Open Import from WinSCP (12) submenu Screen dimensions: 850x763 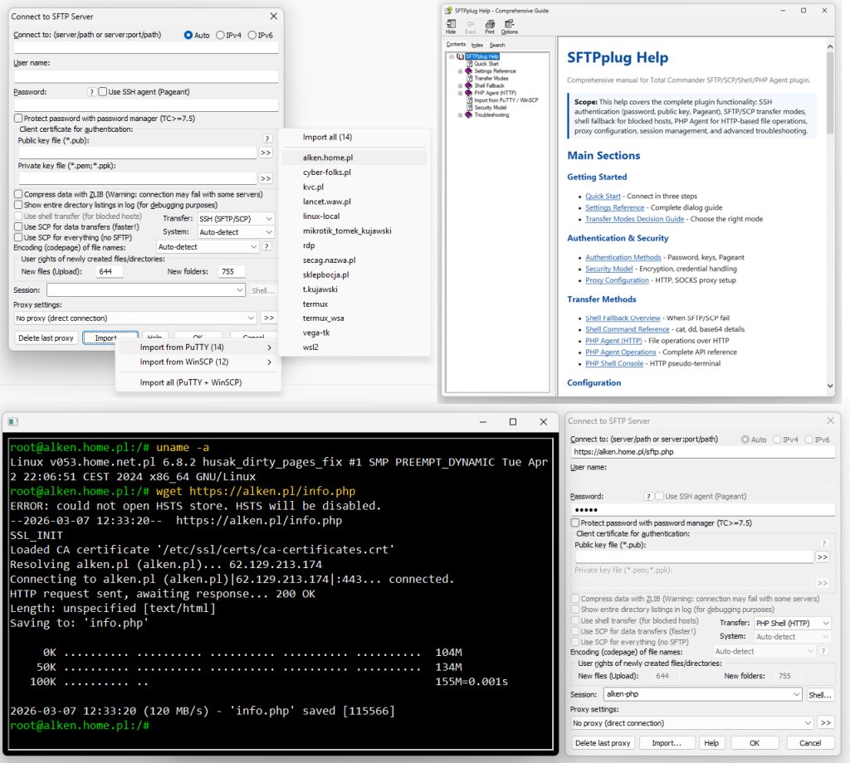198,362
